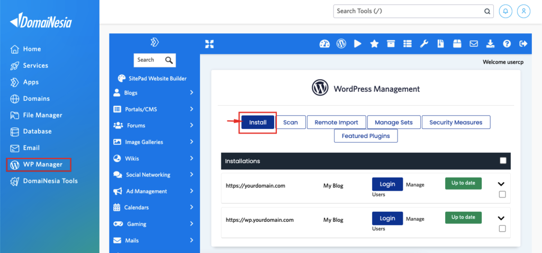Expand details for the https://yourdomain.com installation
This screenshot has width=542, height=253.
click(x=501, y=184)
